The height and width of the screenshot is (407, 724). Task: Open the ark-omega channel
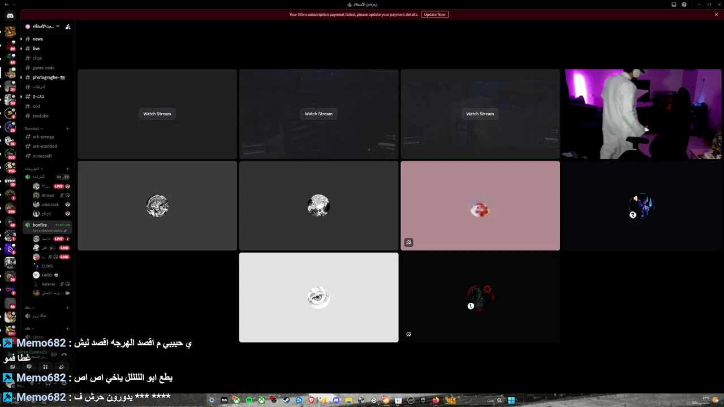(x=46, y=137)
